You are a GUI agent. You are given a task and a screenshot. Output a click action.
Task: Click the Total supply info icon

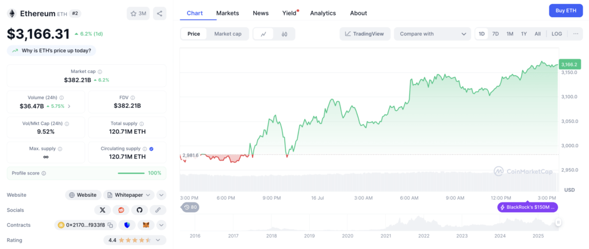pyautogui.click(x=141, y=123)
